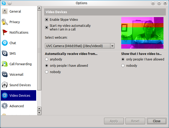Screen dimensions: 169x128
Task: Open the Select webcam dropdown
Action: pyautogui.click(x=112, y=46)
